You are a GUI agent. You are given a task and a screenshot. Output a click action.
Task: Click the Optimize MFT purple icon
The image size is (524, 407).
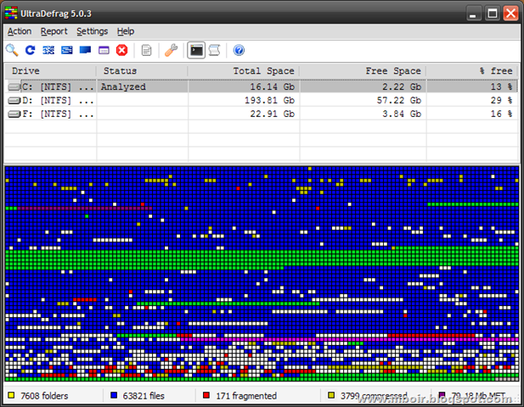tap(104, 50)
